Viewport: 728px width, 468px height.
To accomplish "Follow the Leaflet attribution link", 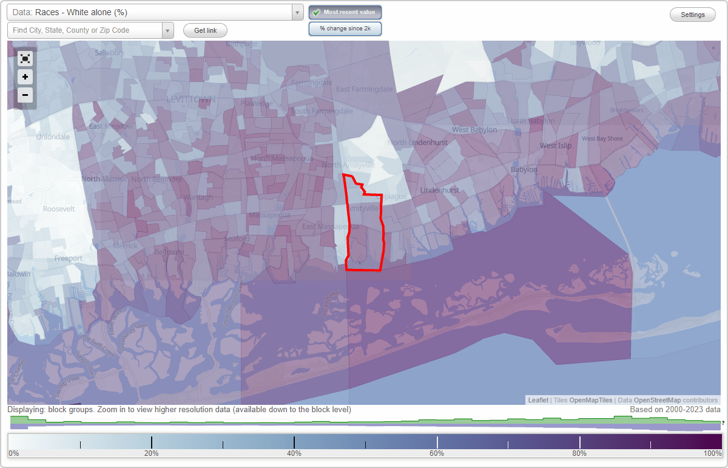I will pos(538,400).
